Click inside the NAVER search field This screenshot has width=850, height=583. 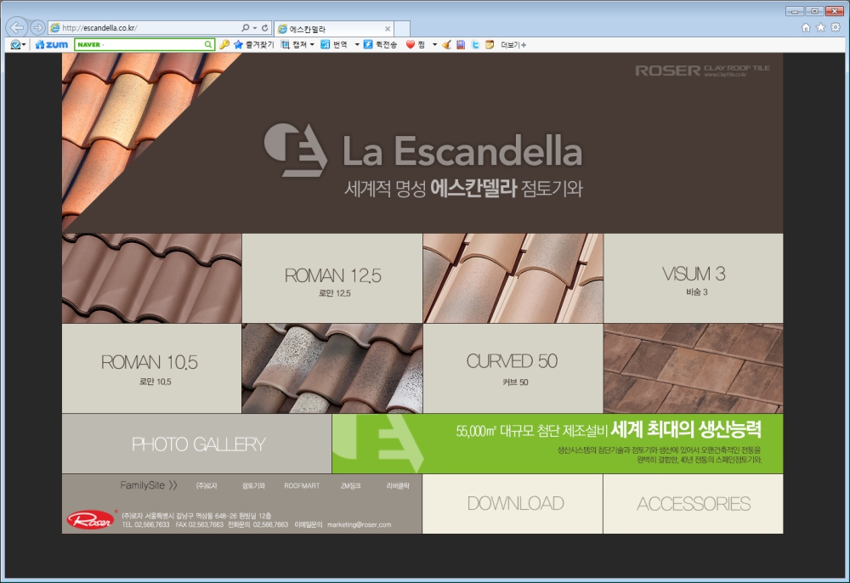[x=140, y=44]
